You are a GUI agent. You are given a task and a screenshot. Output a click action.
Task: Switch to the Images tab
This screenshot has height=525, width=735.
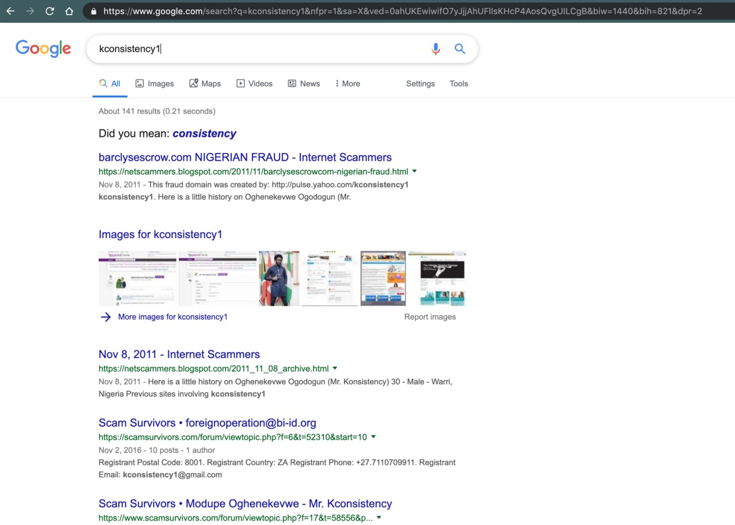point(154,83)
